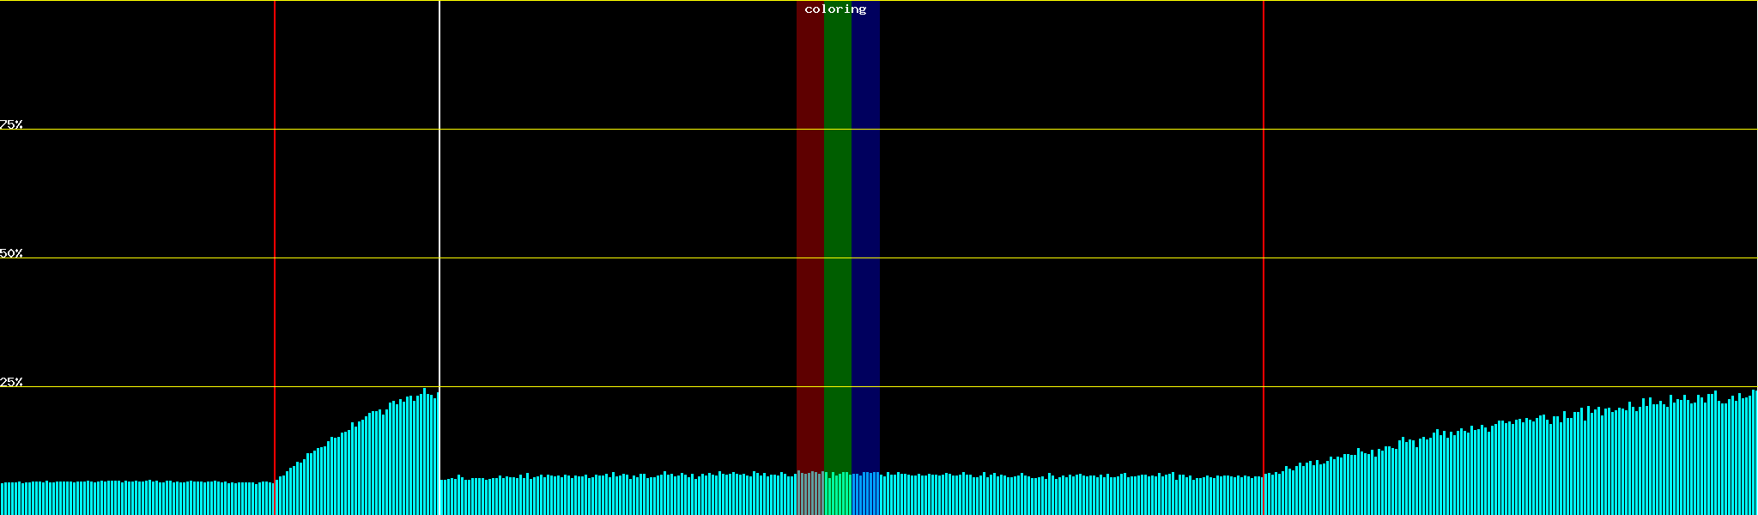Click the first cyan bar at the far left

click(x=3, y=499)
